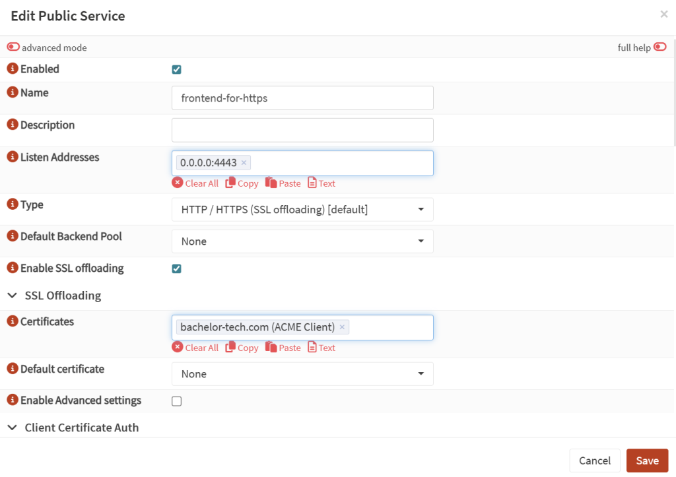Save the public service configuration
Image resolution: width=676 pixels, height=477 pixels.
pos(647,461)
